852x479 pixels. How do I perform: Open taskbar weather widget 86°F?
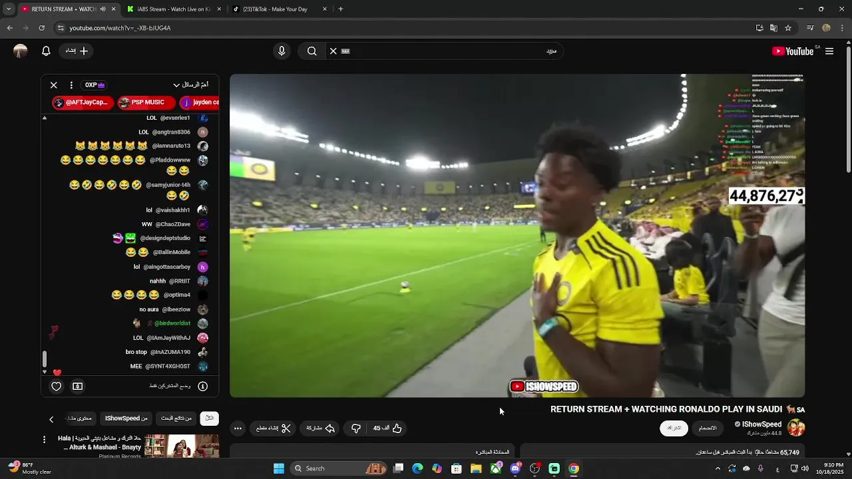[30, 468]
